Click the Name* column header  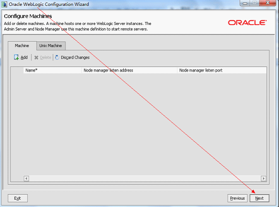pyautogui.click(x=53, y=70)
